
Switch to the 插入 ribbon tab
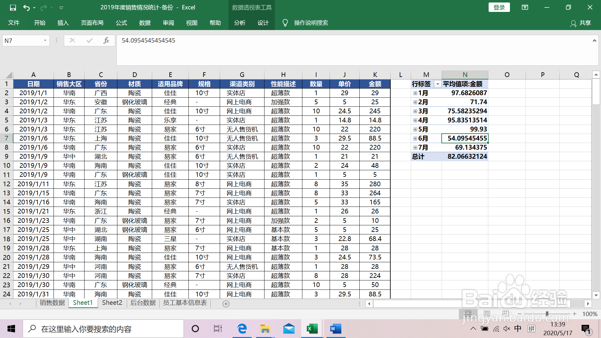(63, 23)
